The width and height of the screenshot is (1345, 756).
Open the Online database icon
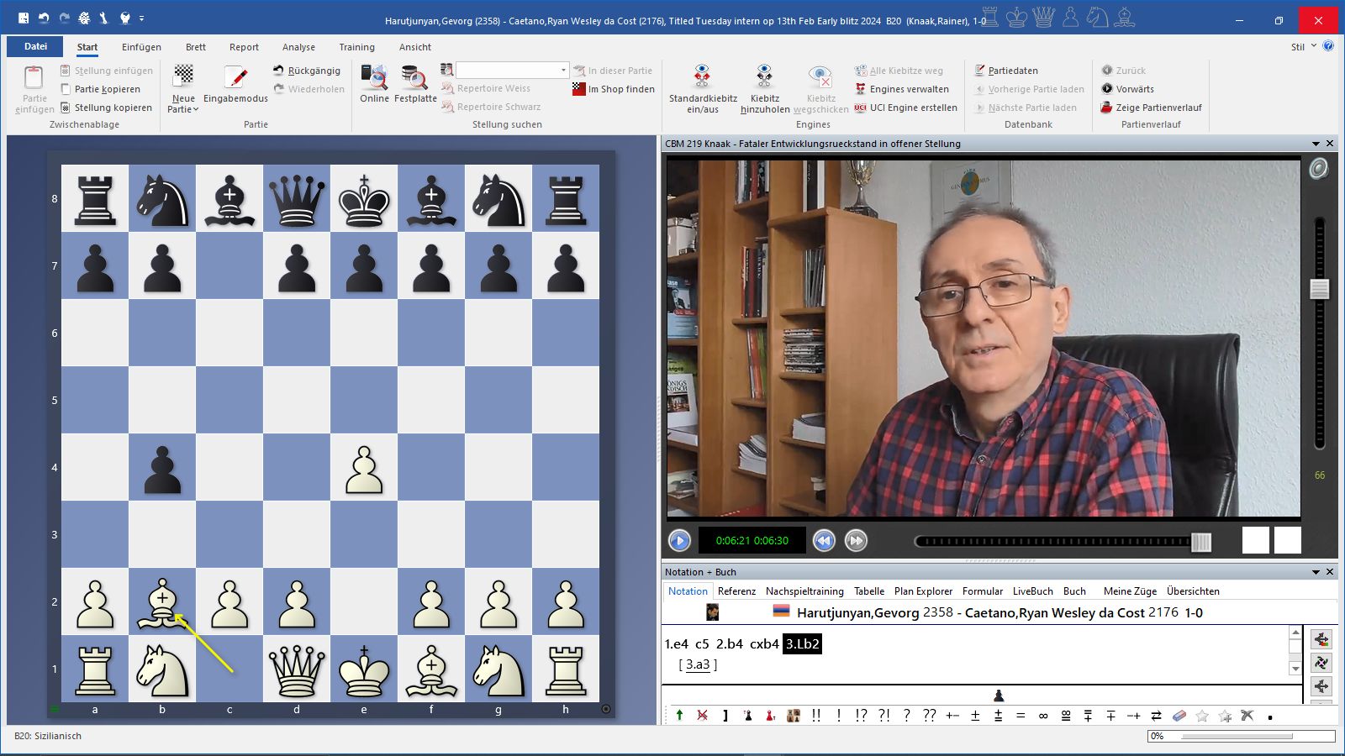coord(374,77)
